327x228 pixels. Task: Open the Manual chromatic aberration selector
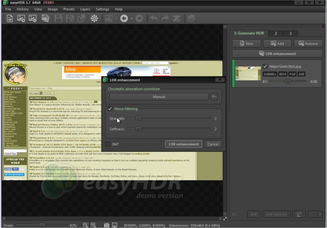(x=159, y=97)
